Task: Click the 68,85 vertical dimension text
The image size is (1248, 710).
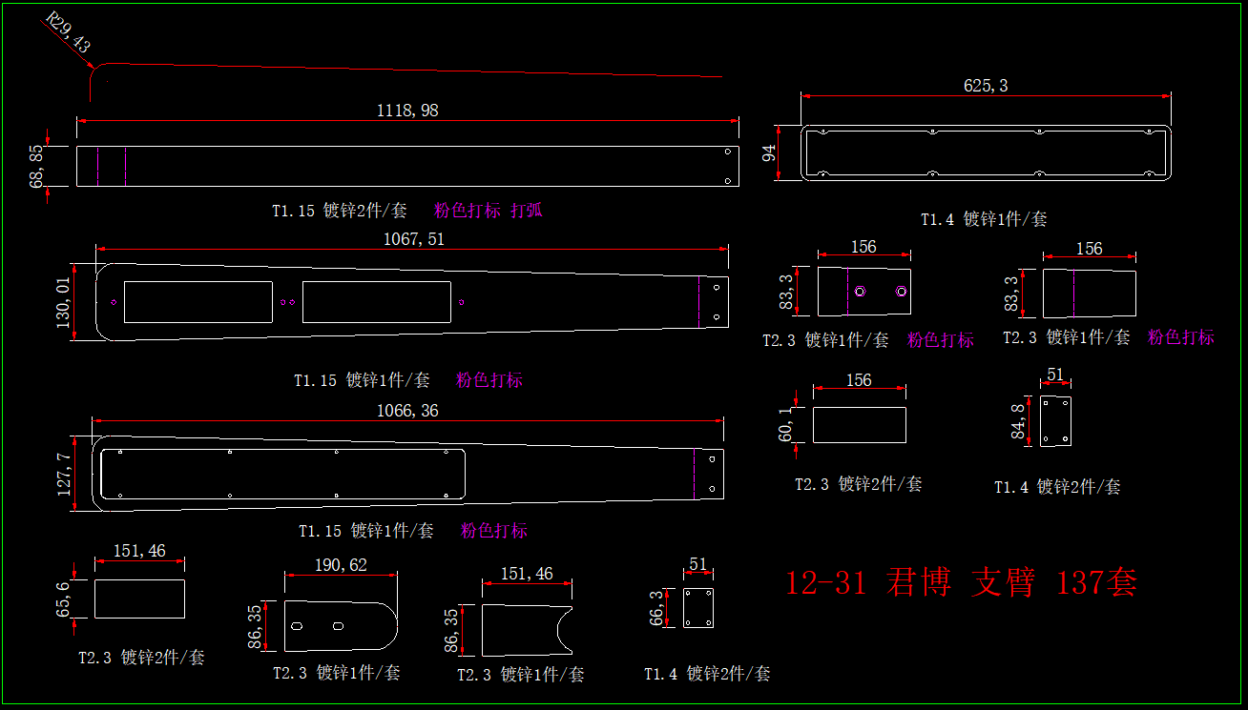Action: (x=37, y=166)
